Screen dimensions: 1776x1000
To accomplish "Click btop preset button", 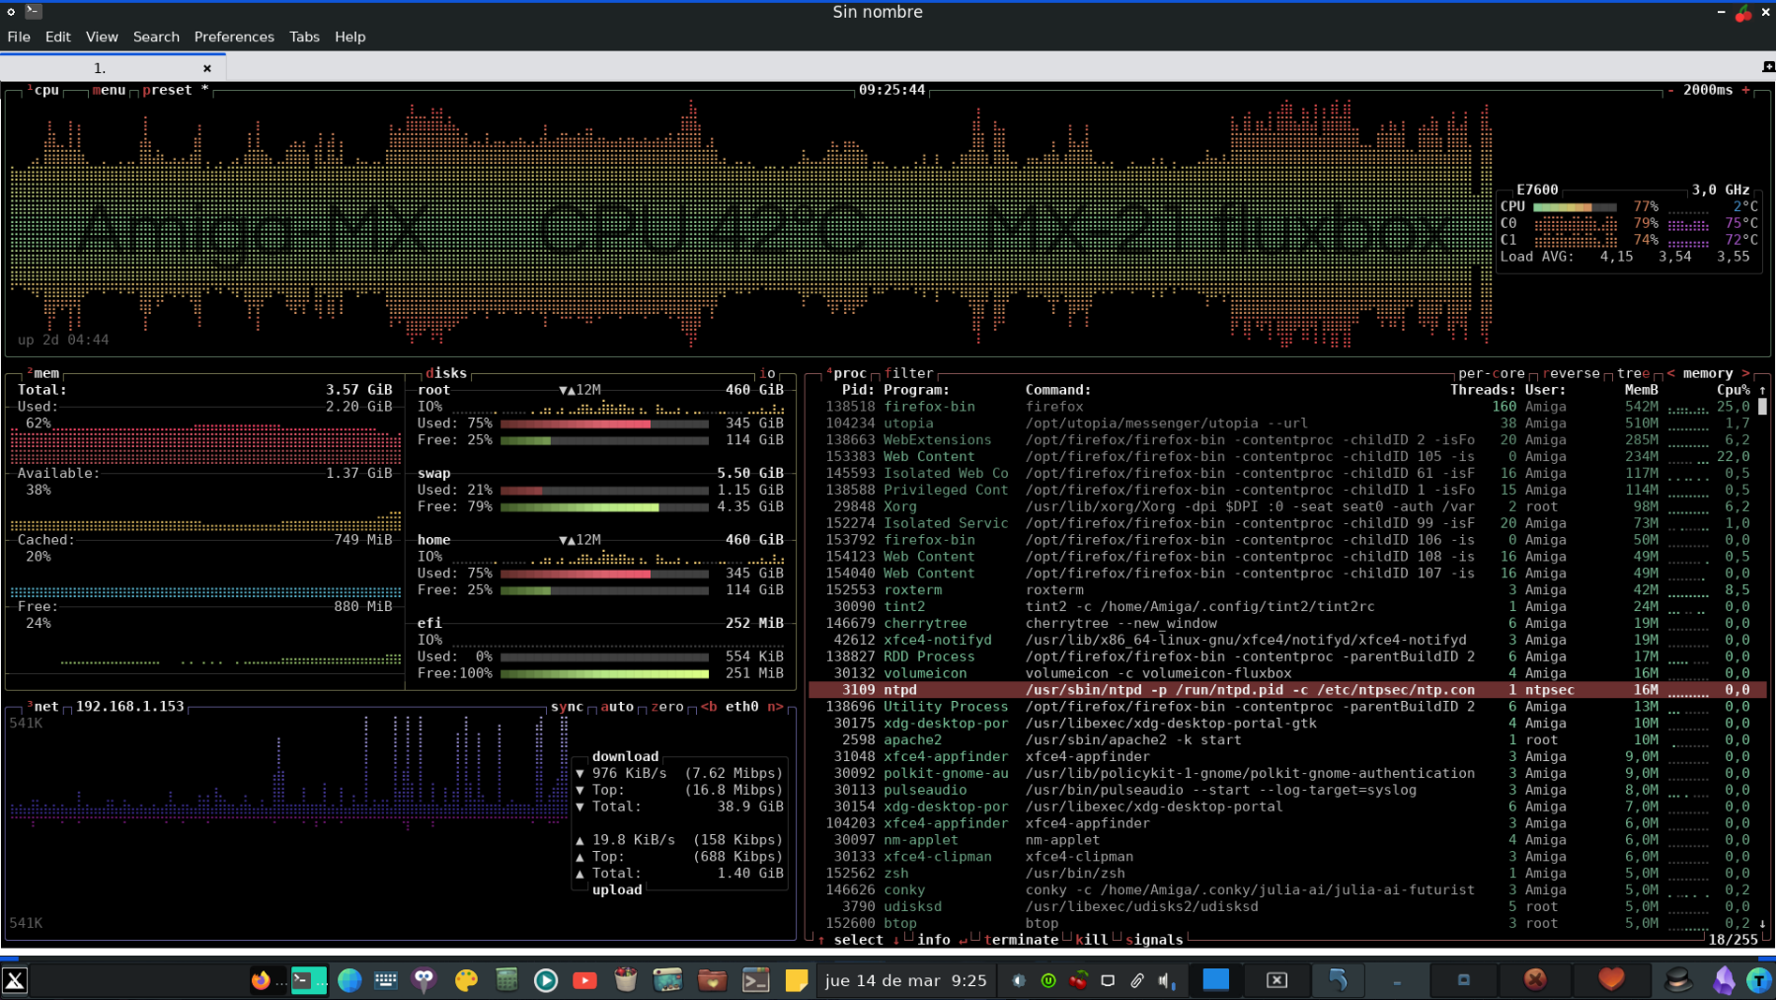I will click(x=176, y=90).
